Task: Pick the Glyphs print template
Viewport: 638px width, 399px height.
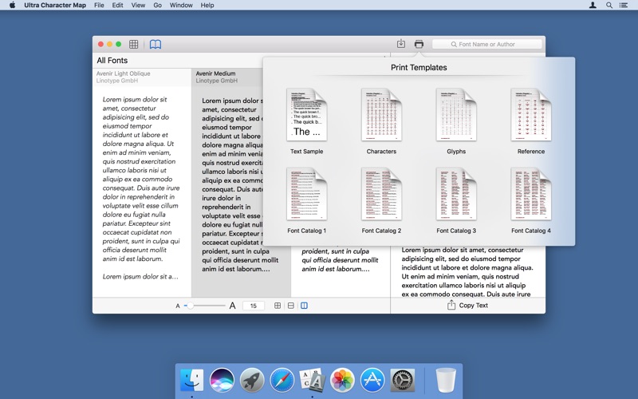Action: point(456,121)
